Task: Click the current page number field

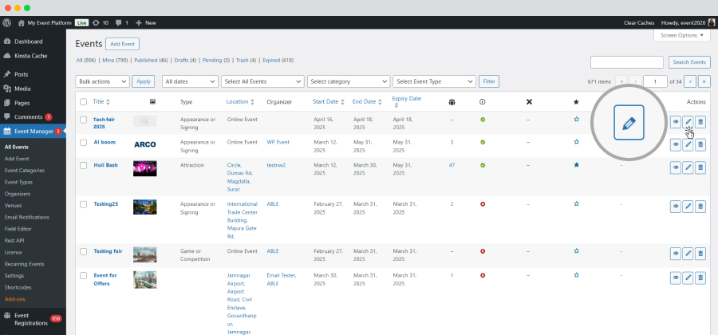Action: [655, 81]
